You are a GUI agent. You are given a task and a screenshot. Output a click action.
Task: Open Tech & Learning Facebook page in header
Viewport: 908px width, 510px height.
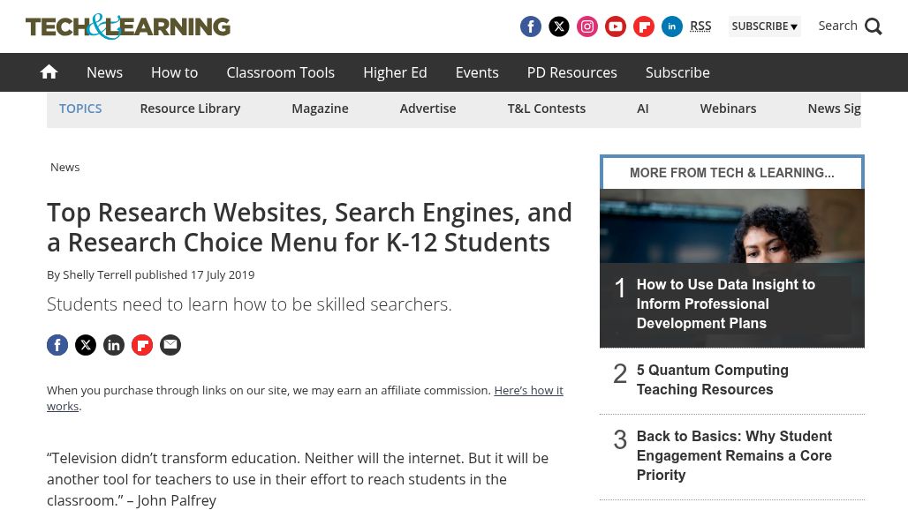tap(531, 26)
